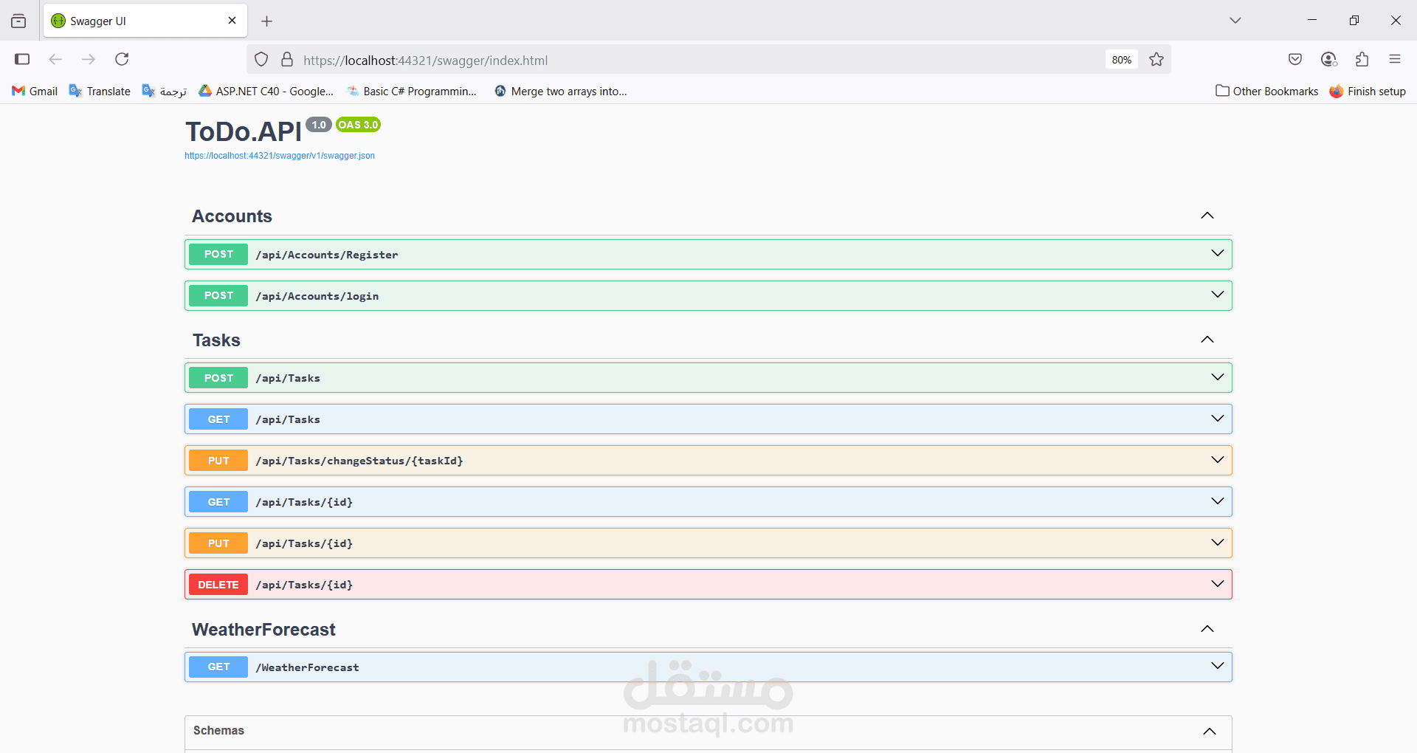Collapse the WeatherForecast section

pos(1207,629)
